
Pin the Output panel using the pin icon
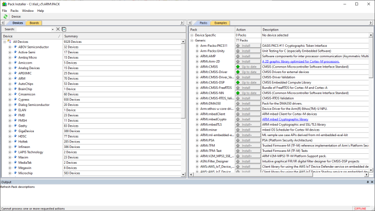tap(367, 182)
